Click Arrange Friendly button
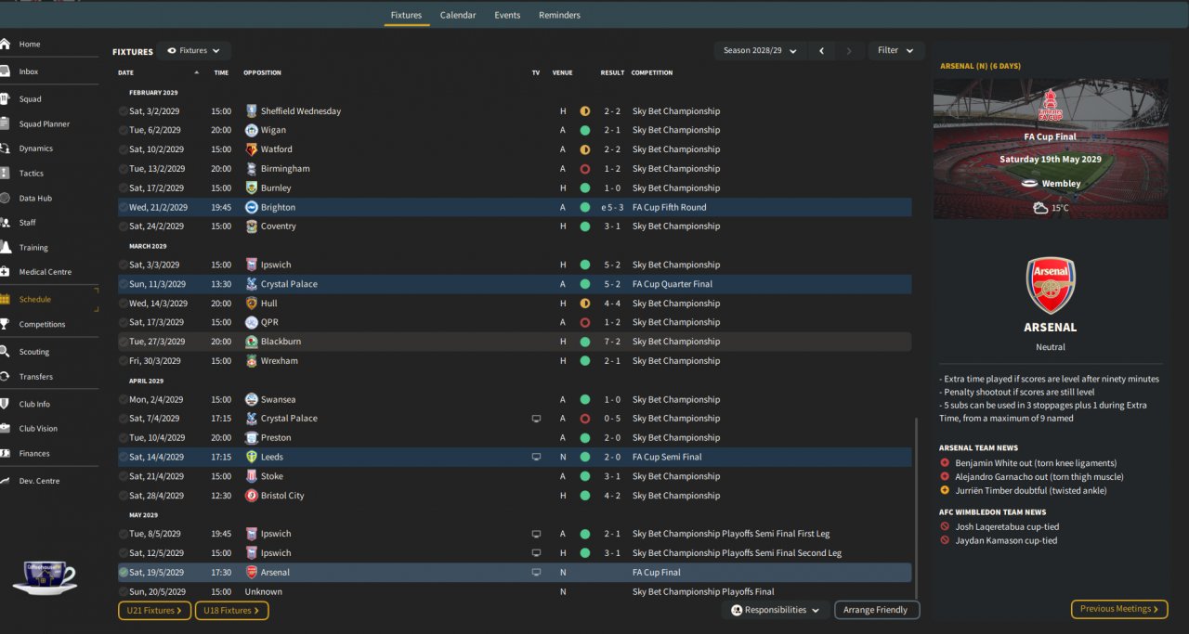The image size is (1189, 634). (877, 610)
